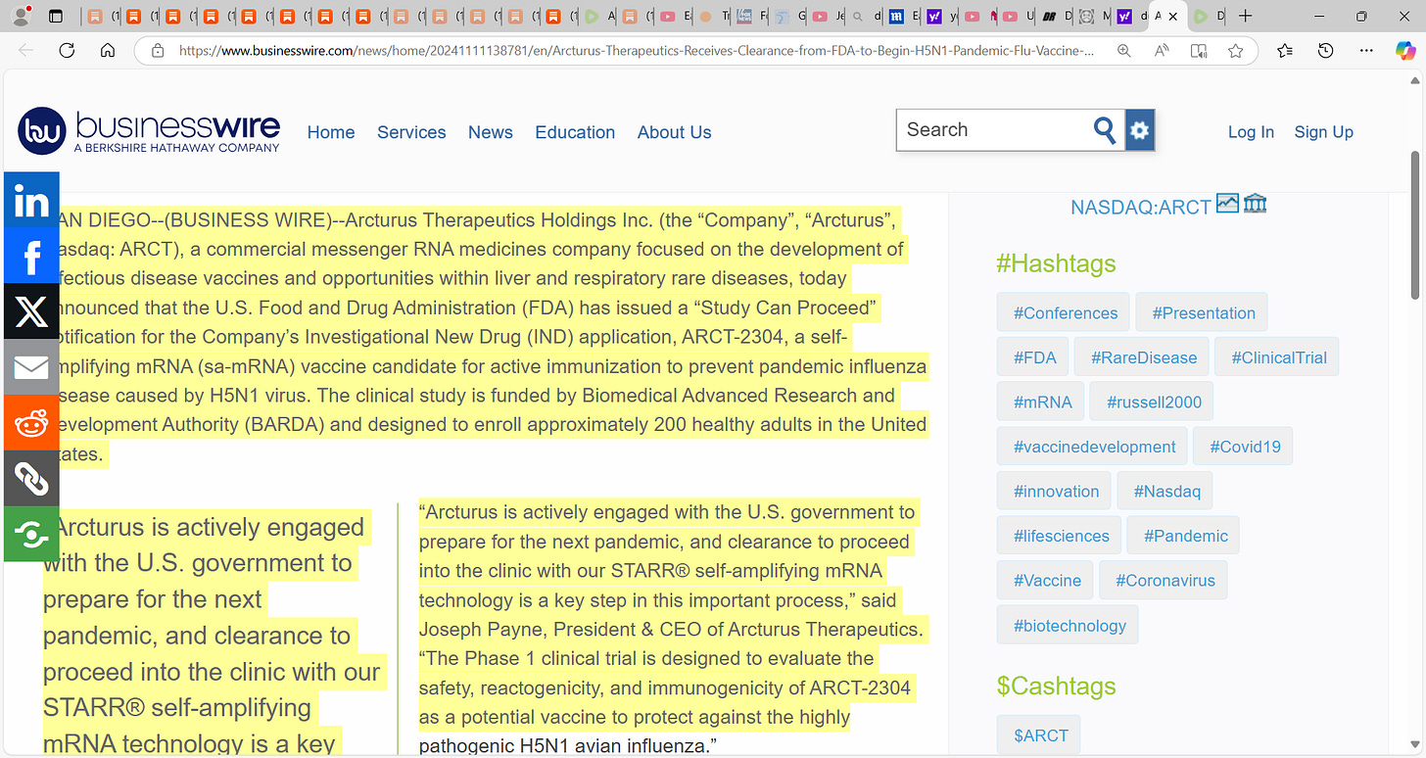Enter immersive reader mode

[x=1199, y=51]
